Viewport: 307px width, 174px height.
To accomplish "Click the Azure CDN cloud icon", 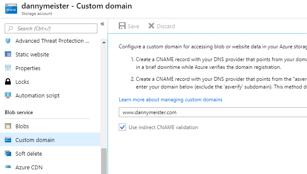I will coord(8,167).
